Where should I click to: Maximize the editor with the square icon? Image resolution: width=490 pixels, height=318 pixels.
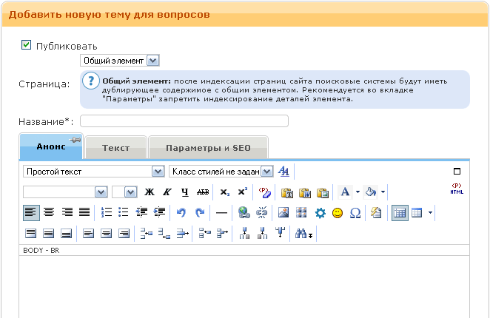pyautogui.click(x=457, y=172)
